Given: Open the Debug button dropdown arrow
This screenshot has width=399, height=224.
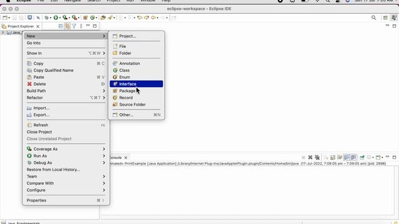Looking at the screenshot, I should coord(50,18).
